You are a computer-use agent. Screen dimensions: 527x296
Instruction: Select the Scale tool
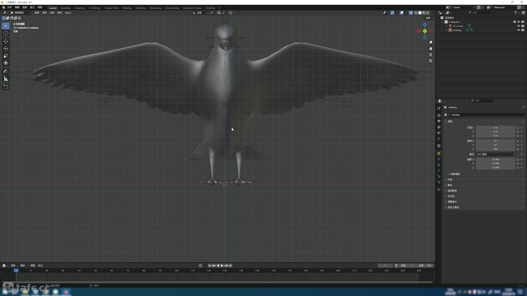click(x=6, y=56)
